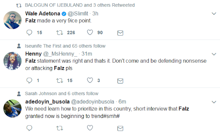Image resolution: width=220 pixels, height=133 pixels.
Task: Open the more-options chevron on adedoyin_busola's tweet
Action: [214, 102]
